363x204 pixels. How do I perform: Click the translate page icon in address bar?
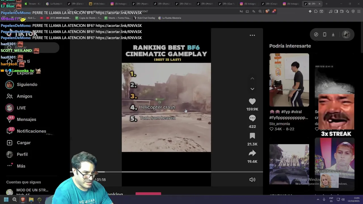[254, 11]
